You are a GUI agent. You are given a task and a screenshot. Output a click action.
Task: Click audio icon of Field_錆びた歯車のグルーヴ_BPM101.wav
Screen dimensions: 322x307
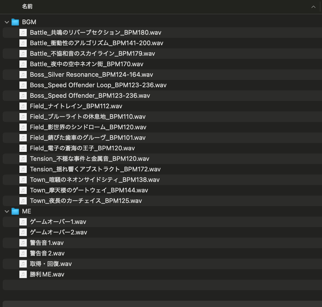[x=23, y=138]
